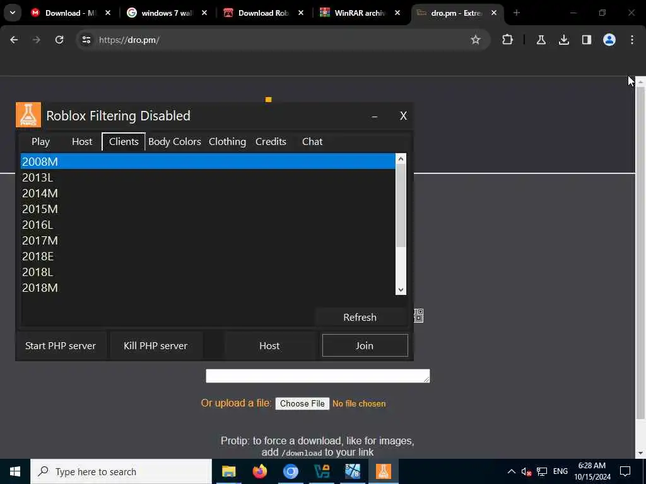646x484 pixels.
Task: Open the tab search dropdown
Action: (13, 13)
